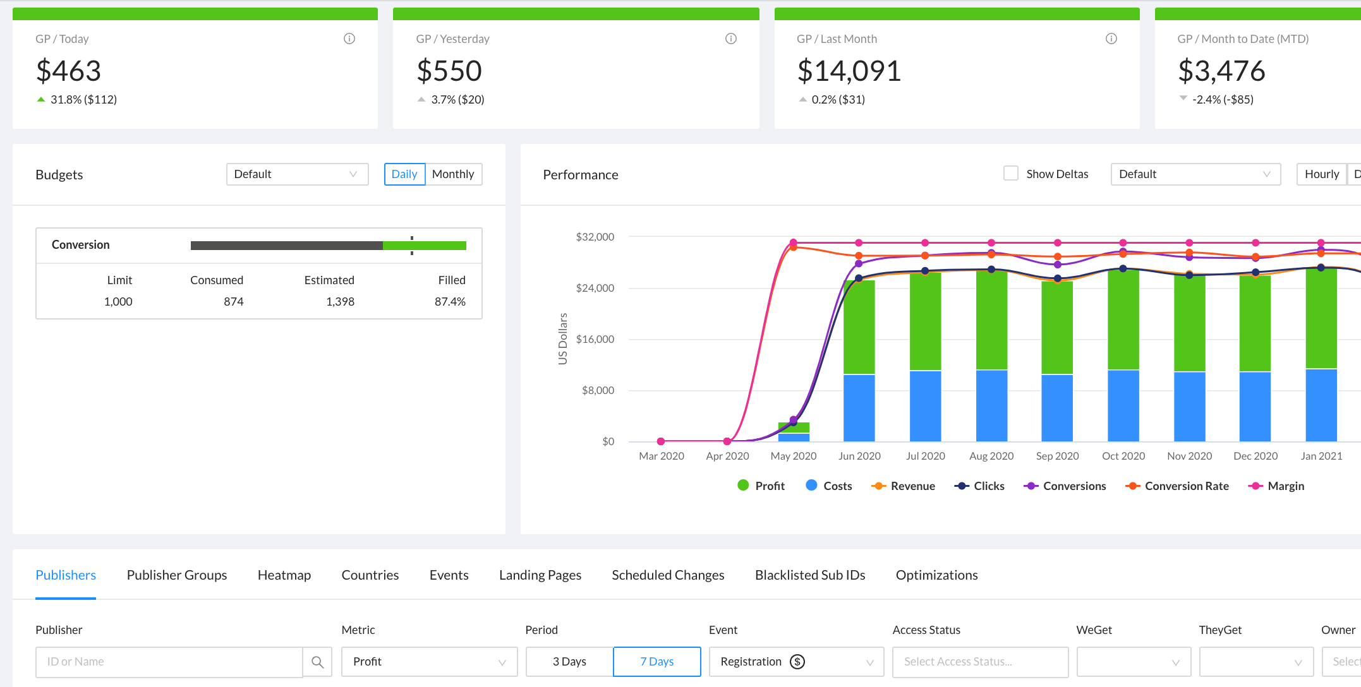This screenshot has width=1361, height=687.
Task: Open the Blacklisted Sub IDs tab
Action: [810, 575]
